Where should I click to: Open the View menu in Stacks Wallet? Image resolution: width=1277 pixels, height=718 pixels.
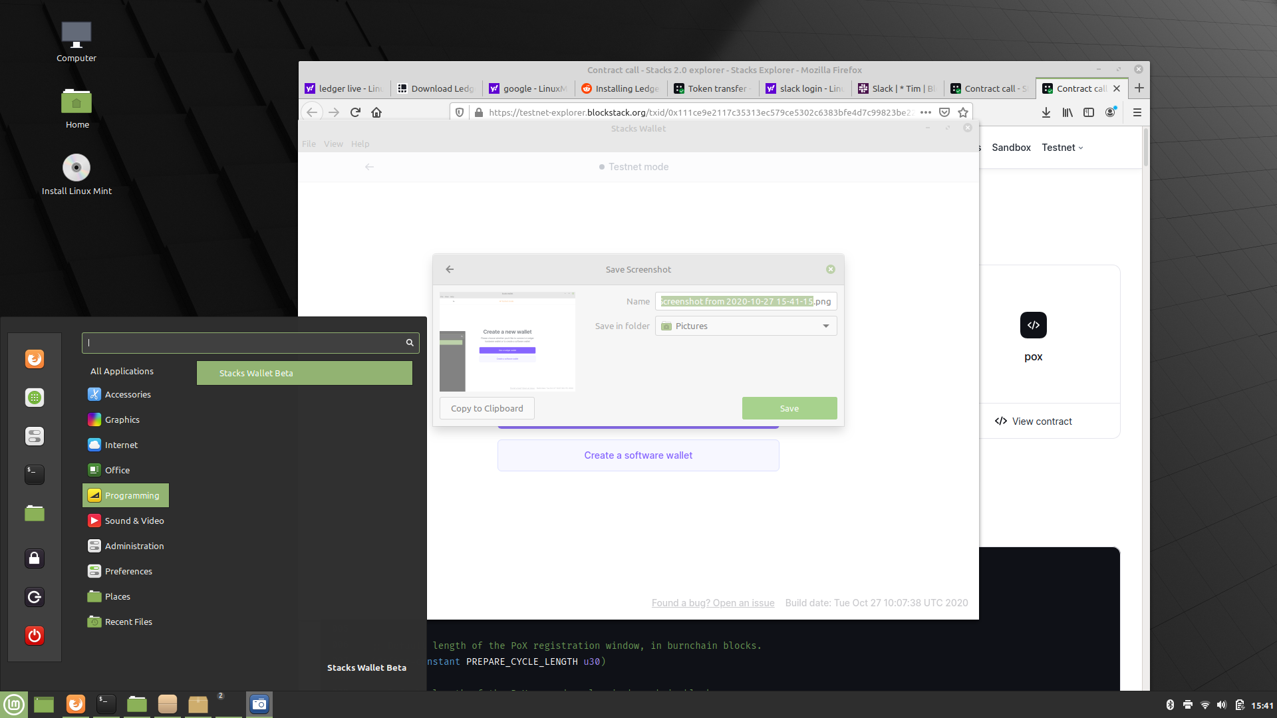[x=333, y=144]
